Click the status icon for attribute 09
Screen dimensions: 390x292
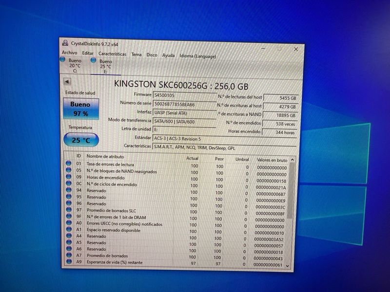tap(69, 177)
